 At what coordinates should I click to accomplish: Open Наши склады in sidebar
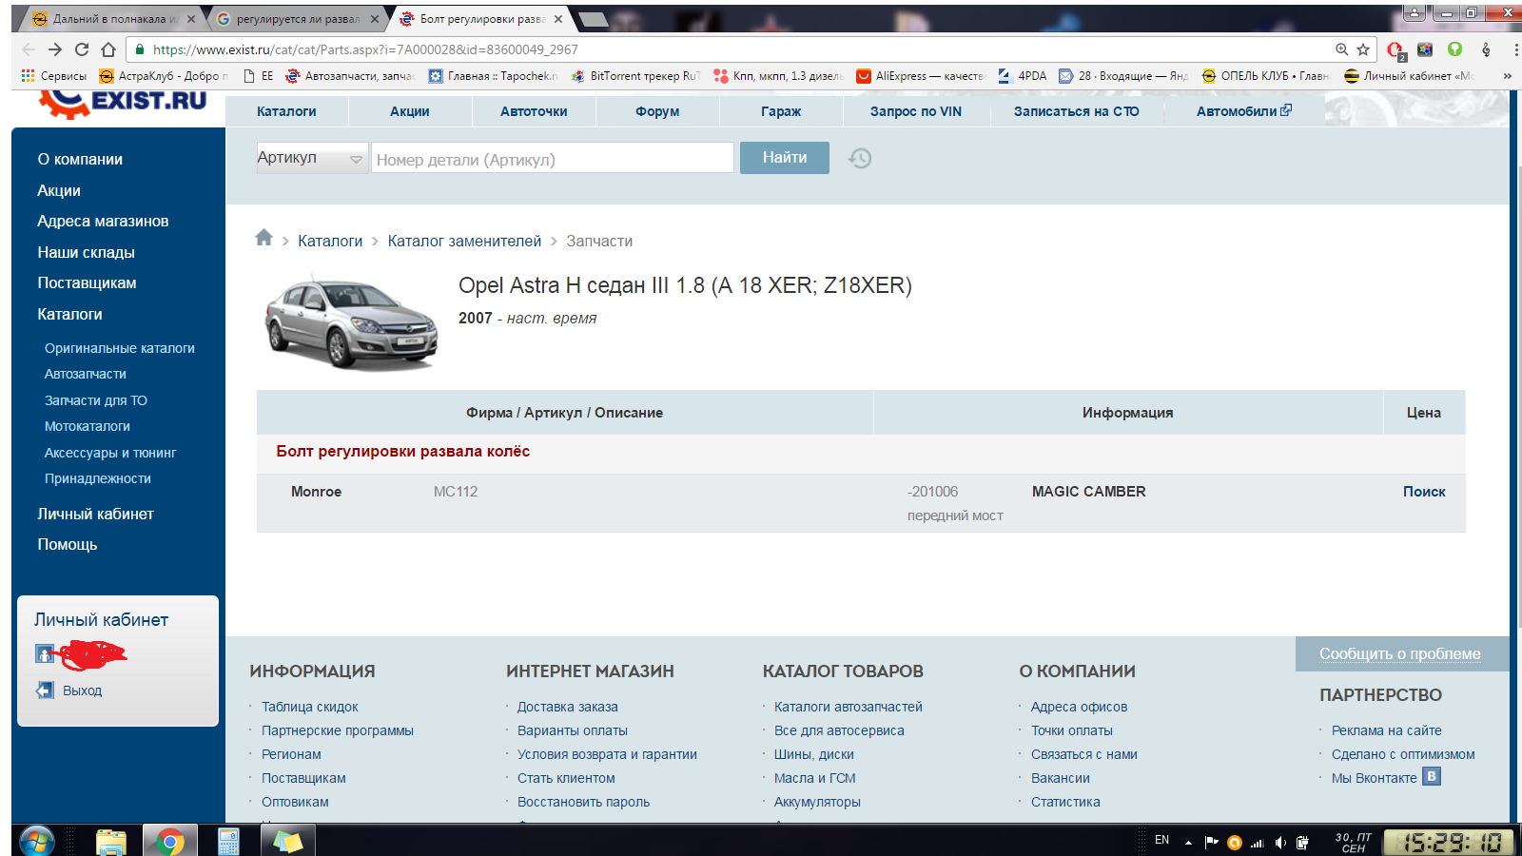[86, 253]
